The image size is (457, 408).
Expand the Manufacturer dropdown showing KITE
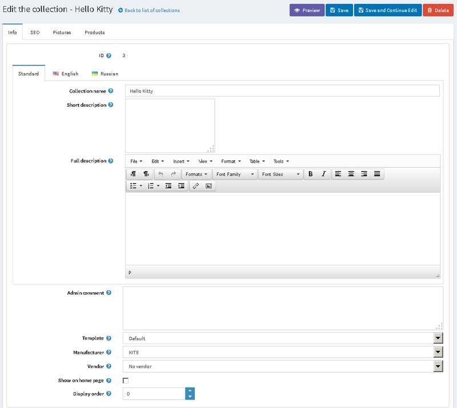point(438,352)
